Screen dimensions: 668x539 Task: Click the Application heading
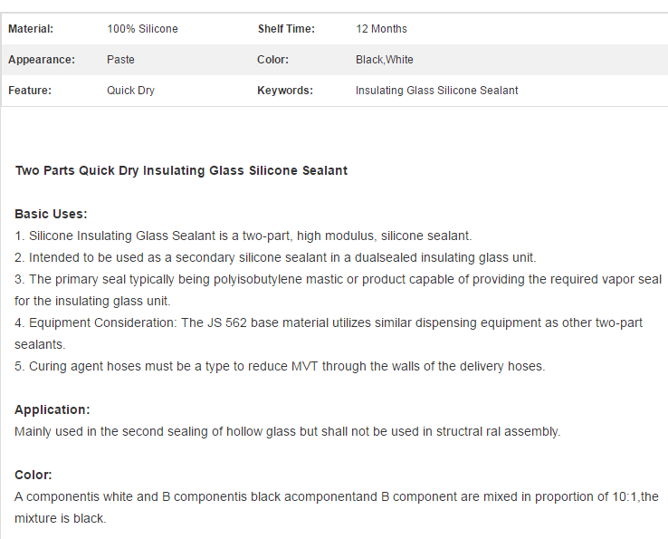click(52, 409)
